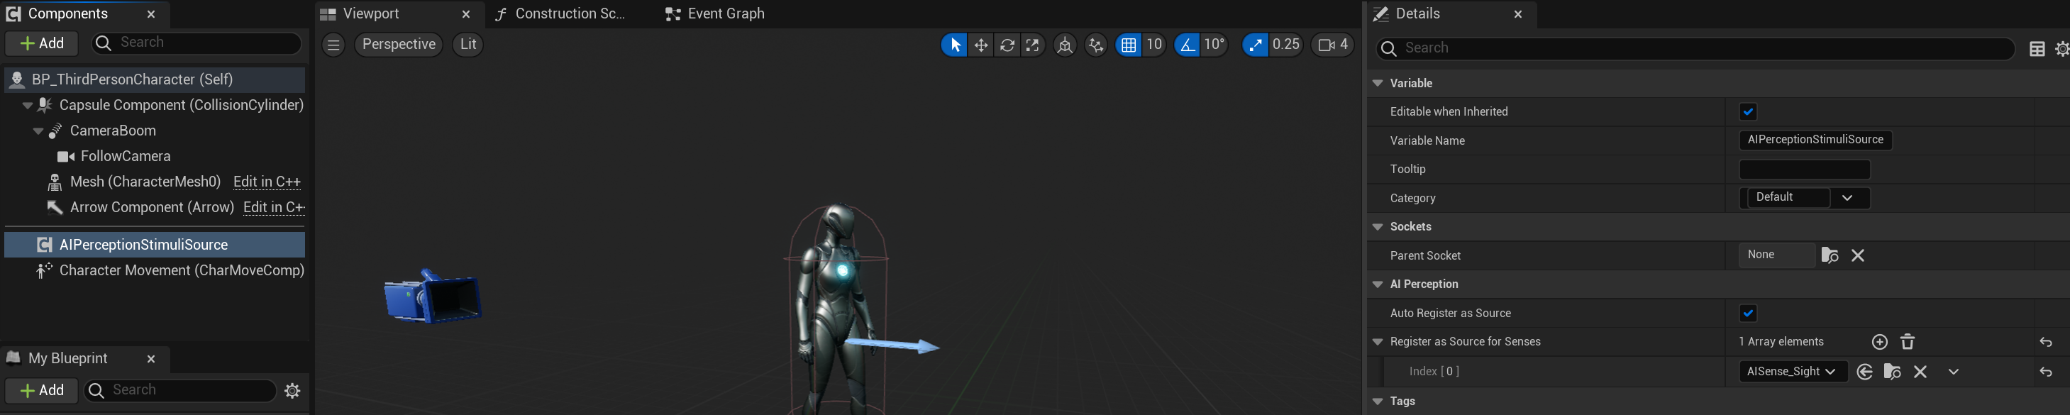Toggle Details property matrix table icon
Viewport: 2070px width, 415px height.
[x=2037, y=49]
